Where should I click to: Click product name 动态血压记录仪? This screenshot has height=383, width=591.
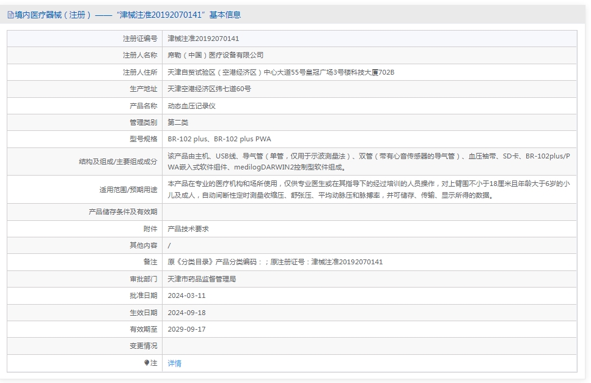click(191, 106)
